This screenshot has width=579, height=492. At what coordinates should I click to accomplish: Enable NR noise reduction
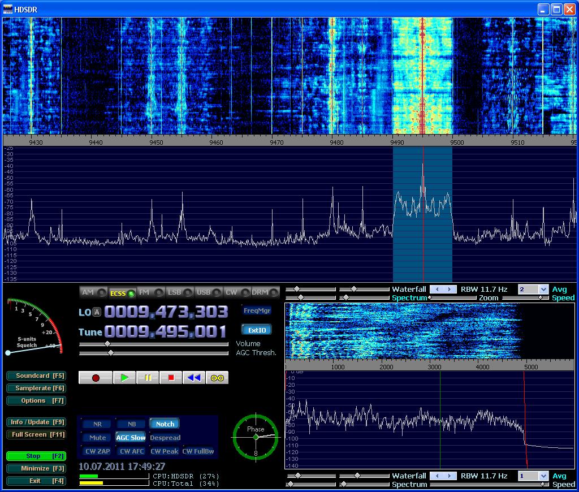(97, 424)
